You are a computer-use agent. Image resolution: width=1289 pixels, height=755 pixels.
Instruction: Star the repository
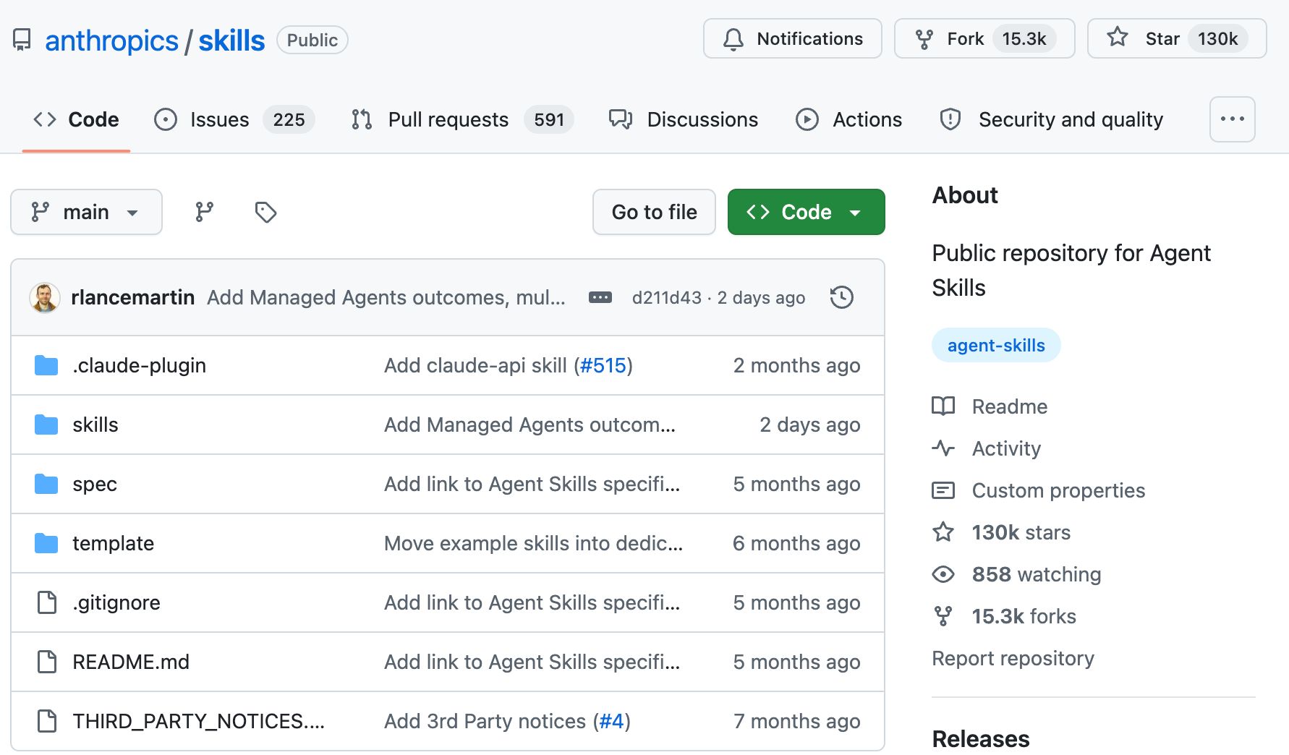click(1177, 38)
